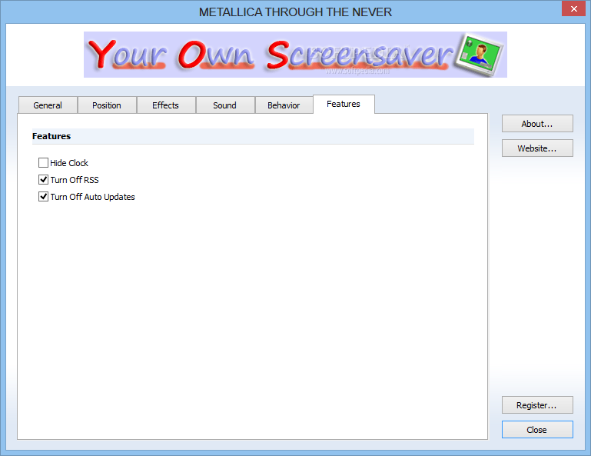Go to the Effects tab
Screen dimensions: 591x456
point(166,105)
